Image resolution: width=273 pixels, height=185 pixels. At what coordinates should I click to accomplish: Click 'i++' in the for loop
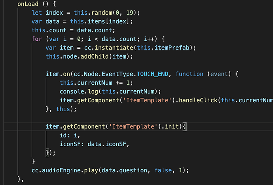149,39
